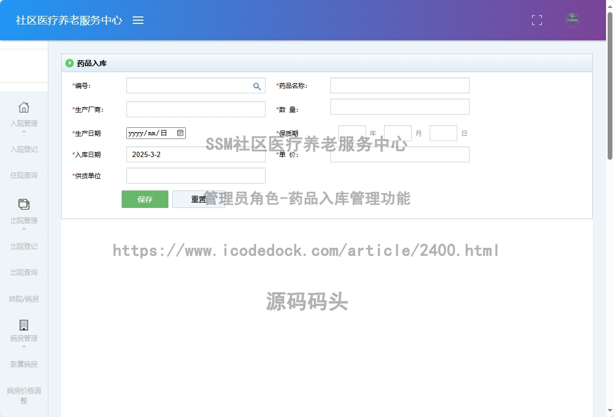
Task: Click the scrollbar down arrow
Action: (610, 411)
